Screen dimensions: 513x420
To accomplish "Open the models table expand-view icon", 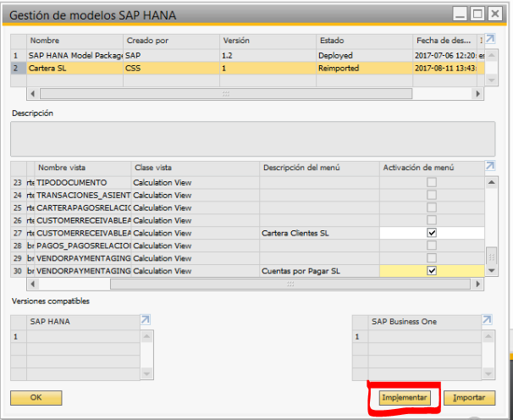I will click(490, 39).
